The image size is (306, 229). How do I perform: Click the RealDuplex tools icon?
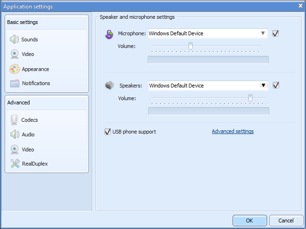(15, 164)
